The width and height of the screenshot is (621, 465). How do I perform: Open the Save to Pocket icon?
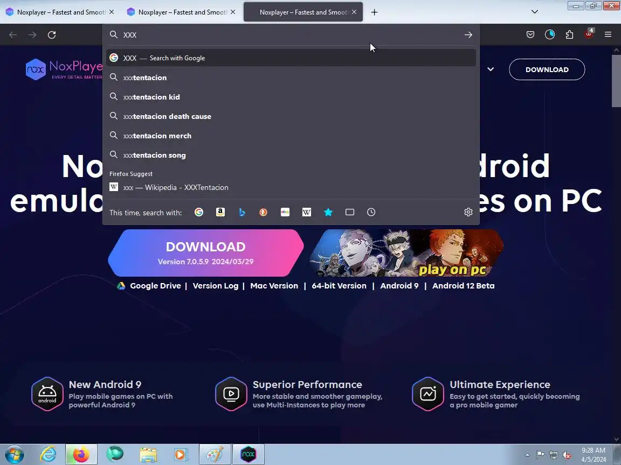(530, 35)
